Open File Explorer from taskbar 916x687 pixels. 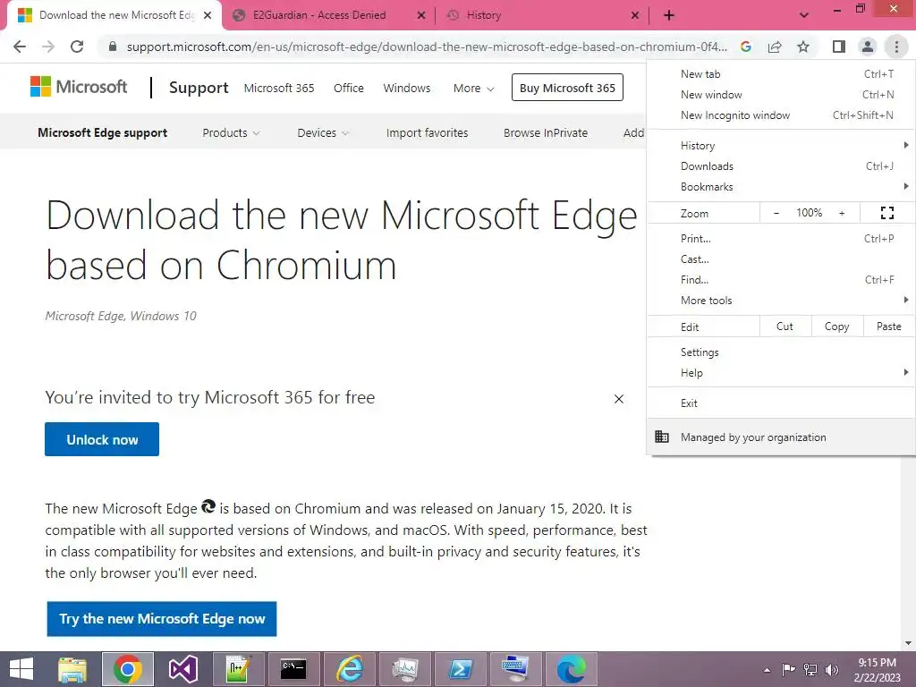pyautogui.click(x=72, y=669)
